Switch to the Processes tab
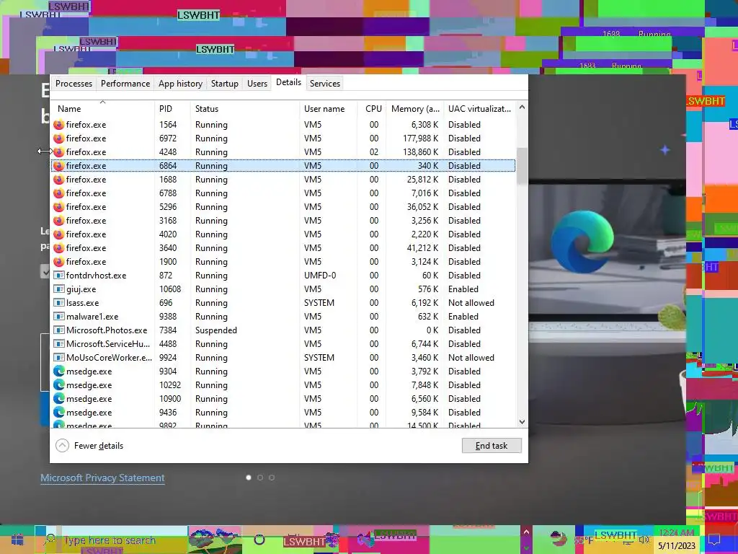 [74, 84]
